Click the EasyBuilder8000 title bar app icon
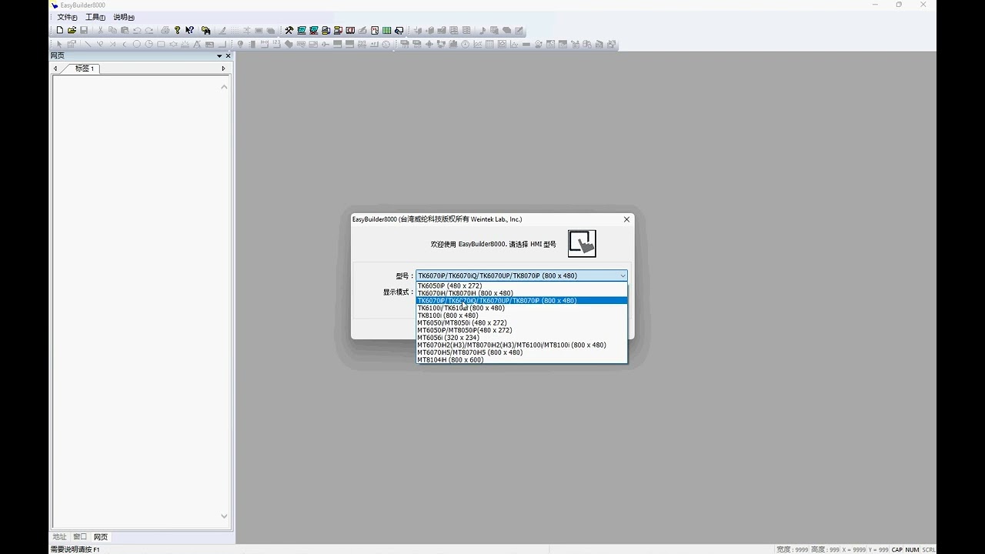 55,5
